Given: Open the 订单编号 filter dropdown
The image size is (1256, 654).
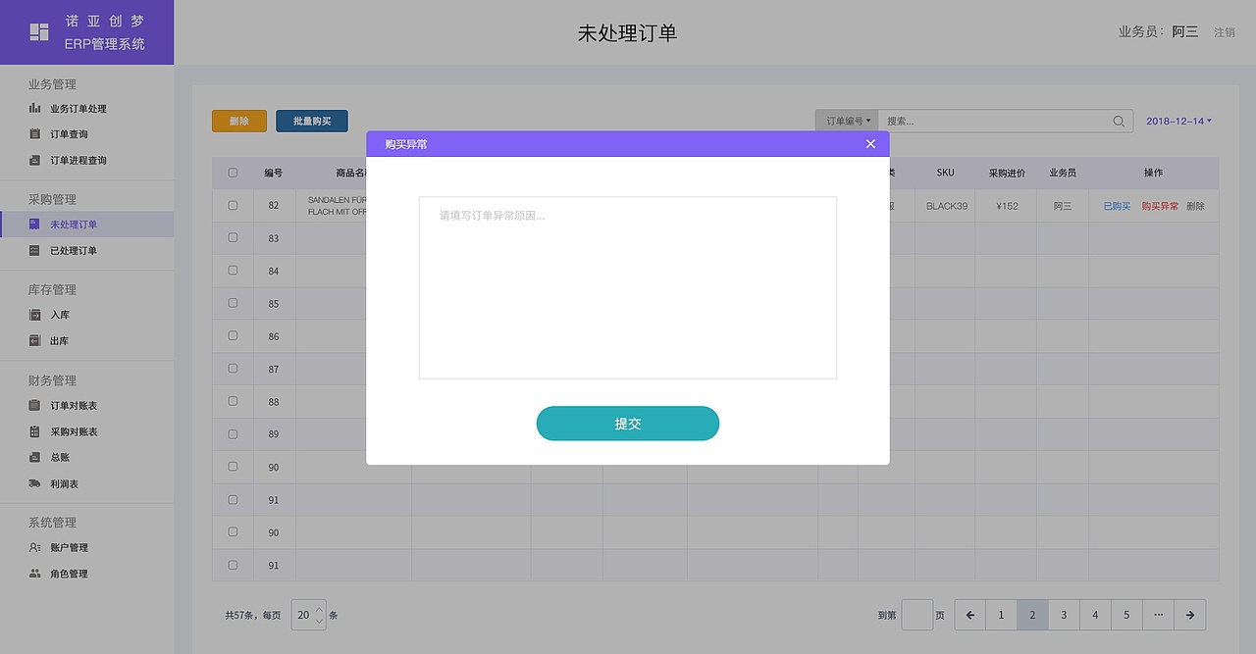Looking at the screenshot, I should point(846,121).
